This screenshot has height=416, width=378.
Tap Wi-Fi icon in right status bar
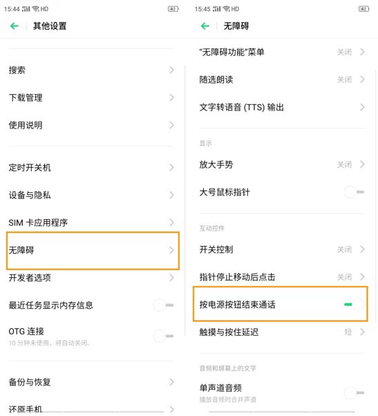click(226, 9)
